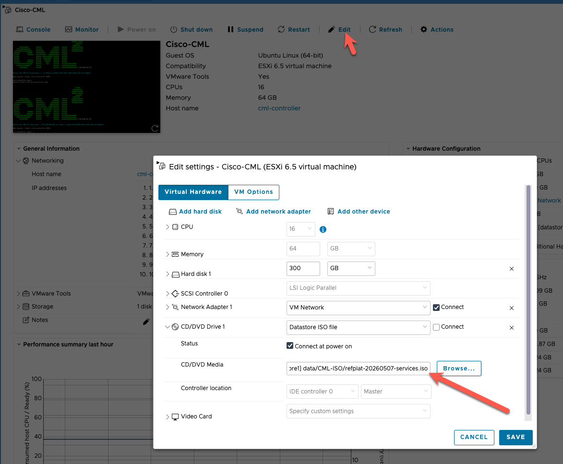The image size is (563, 464).
Task: Check Connect for CD/DVD Drive 1
Action: tap(436, 327)
